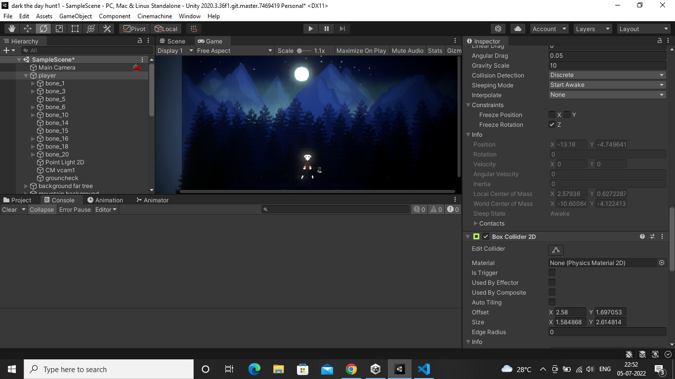Open SampleScene context menu dots
The width and height of the screenshot is (675, 379).
click(x=143, y=59)
